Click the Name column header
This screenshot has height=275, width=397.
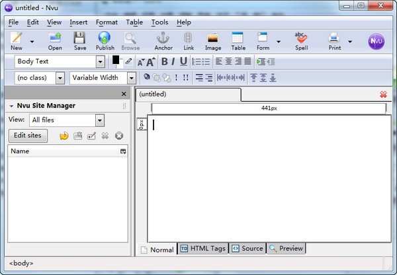pyautogui.click(x=64, y=151)
